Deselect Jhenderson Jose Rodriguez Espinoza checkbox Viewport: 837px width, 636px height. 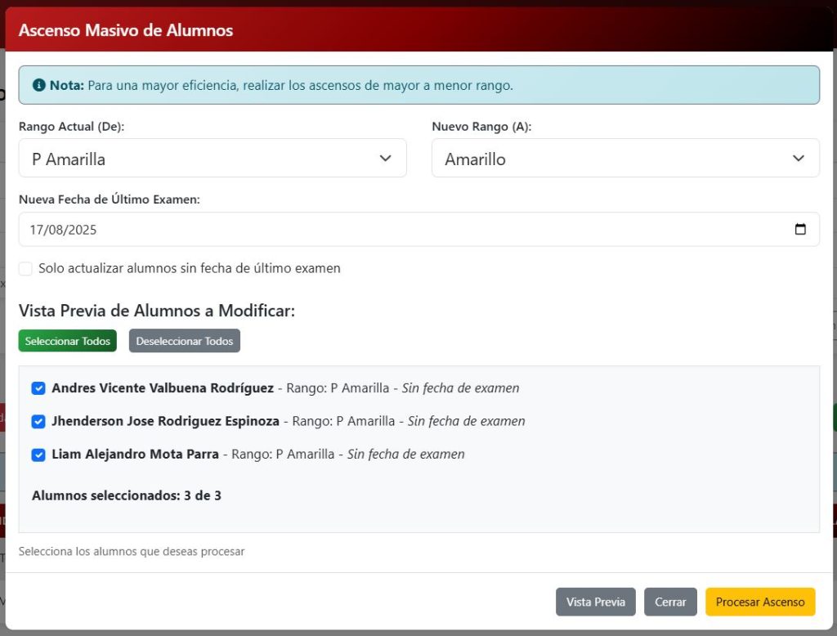[38, 422]
